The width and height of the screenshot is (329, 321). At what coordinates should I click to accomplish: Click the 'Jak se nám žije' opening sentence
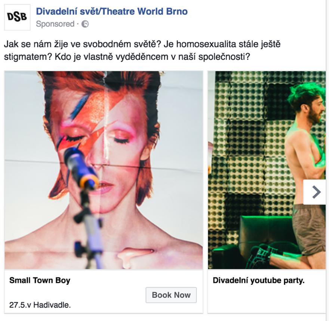83,44
